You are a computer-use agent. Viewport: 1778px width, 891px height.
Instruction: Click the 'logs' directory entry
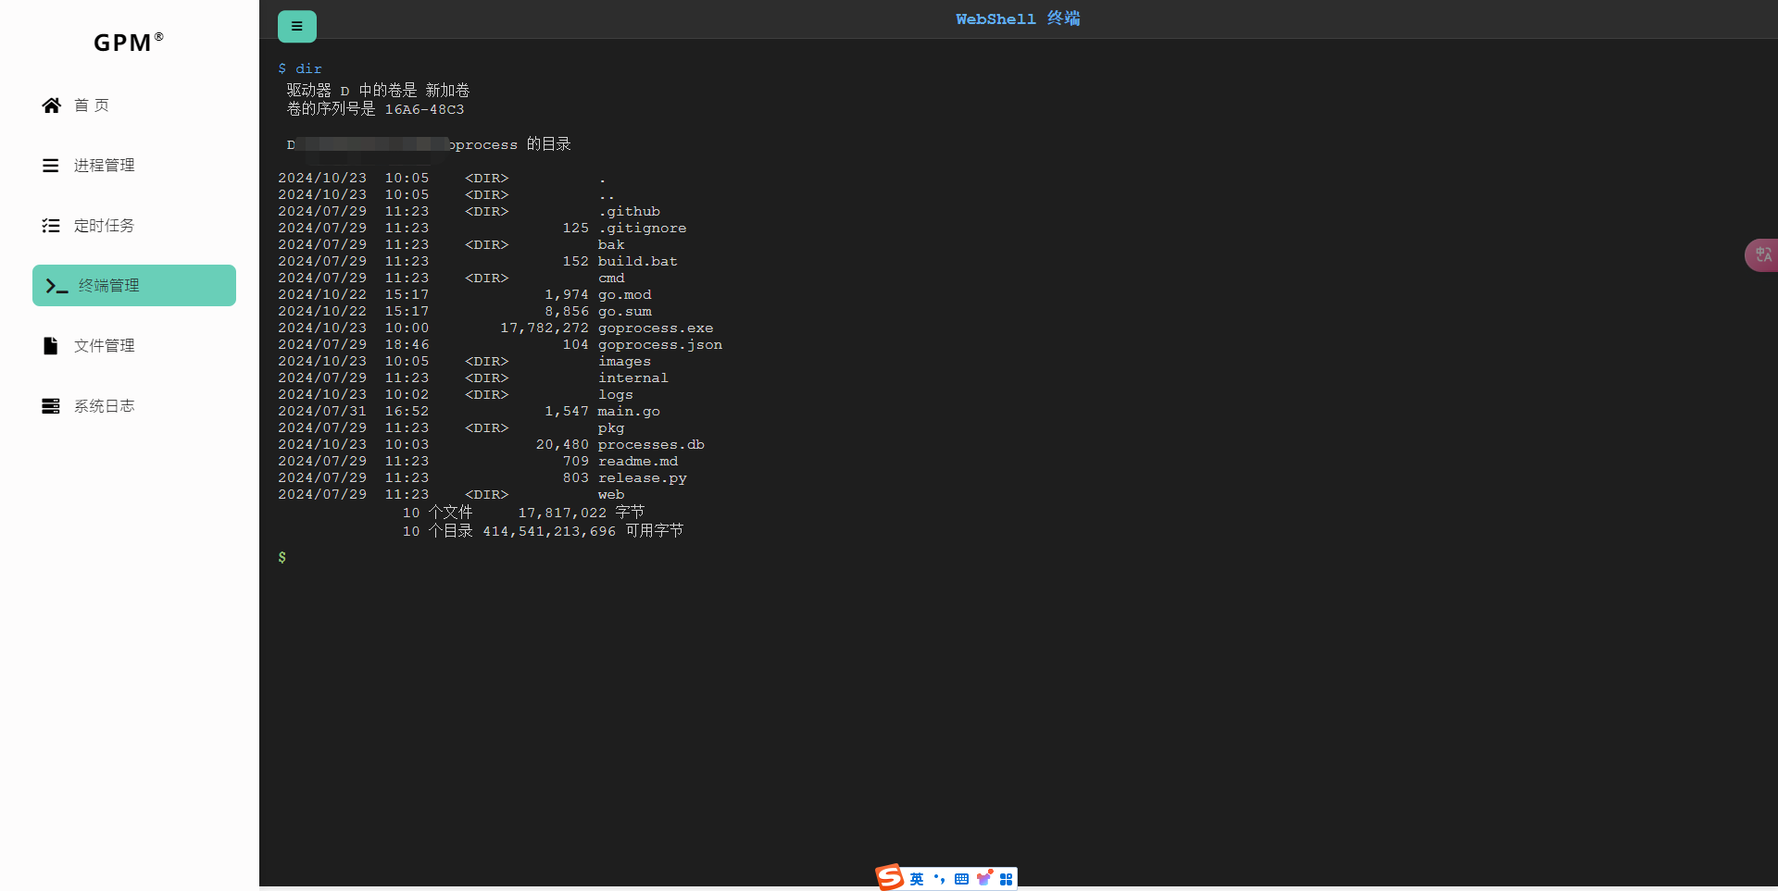[616, 395]
